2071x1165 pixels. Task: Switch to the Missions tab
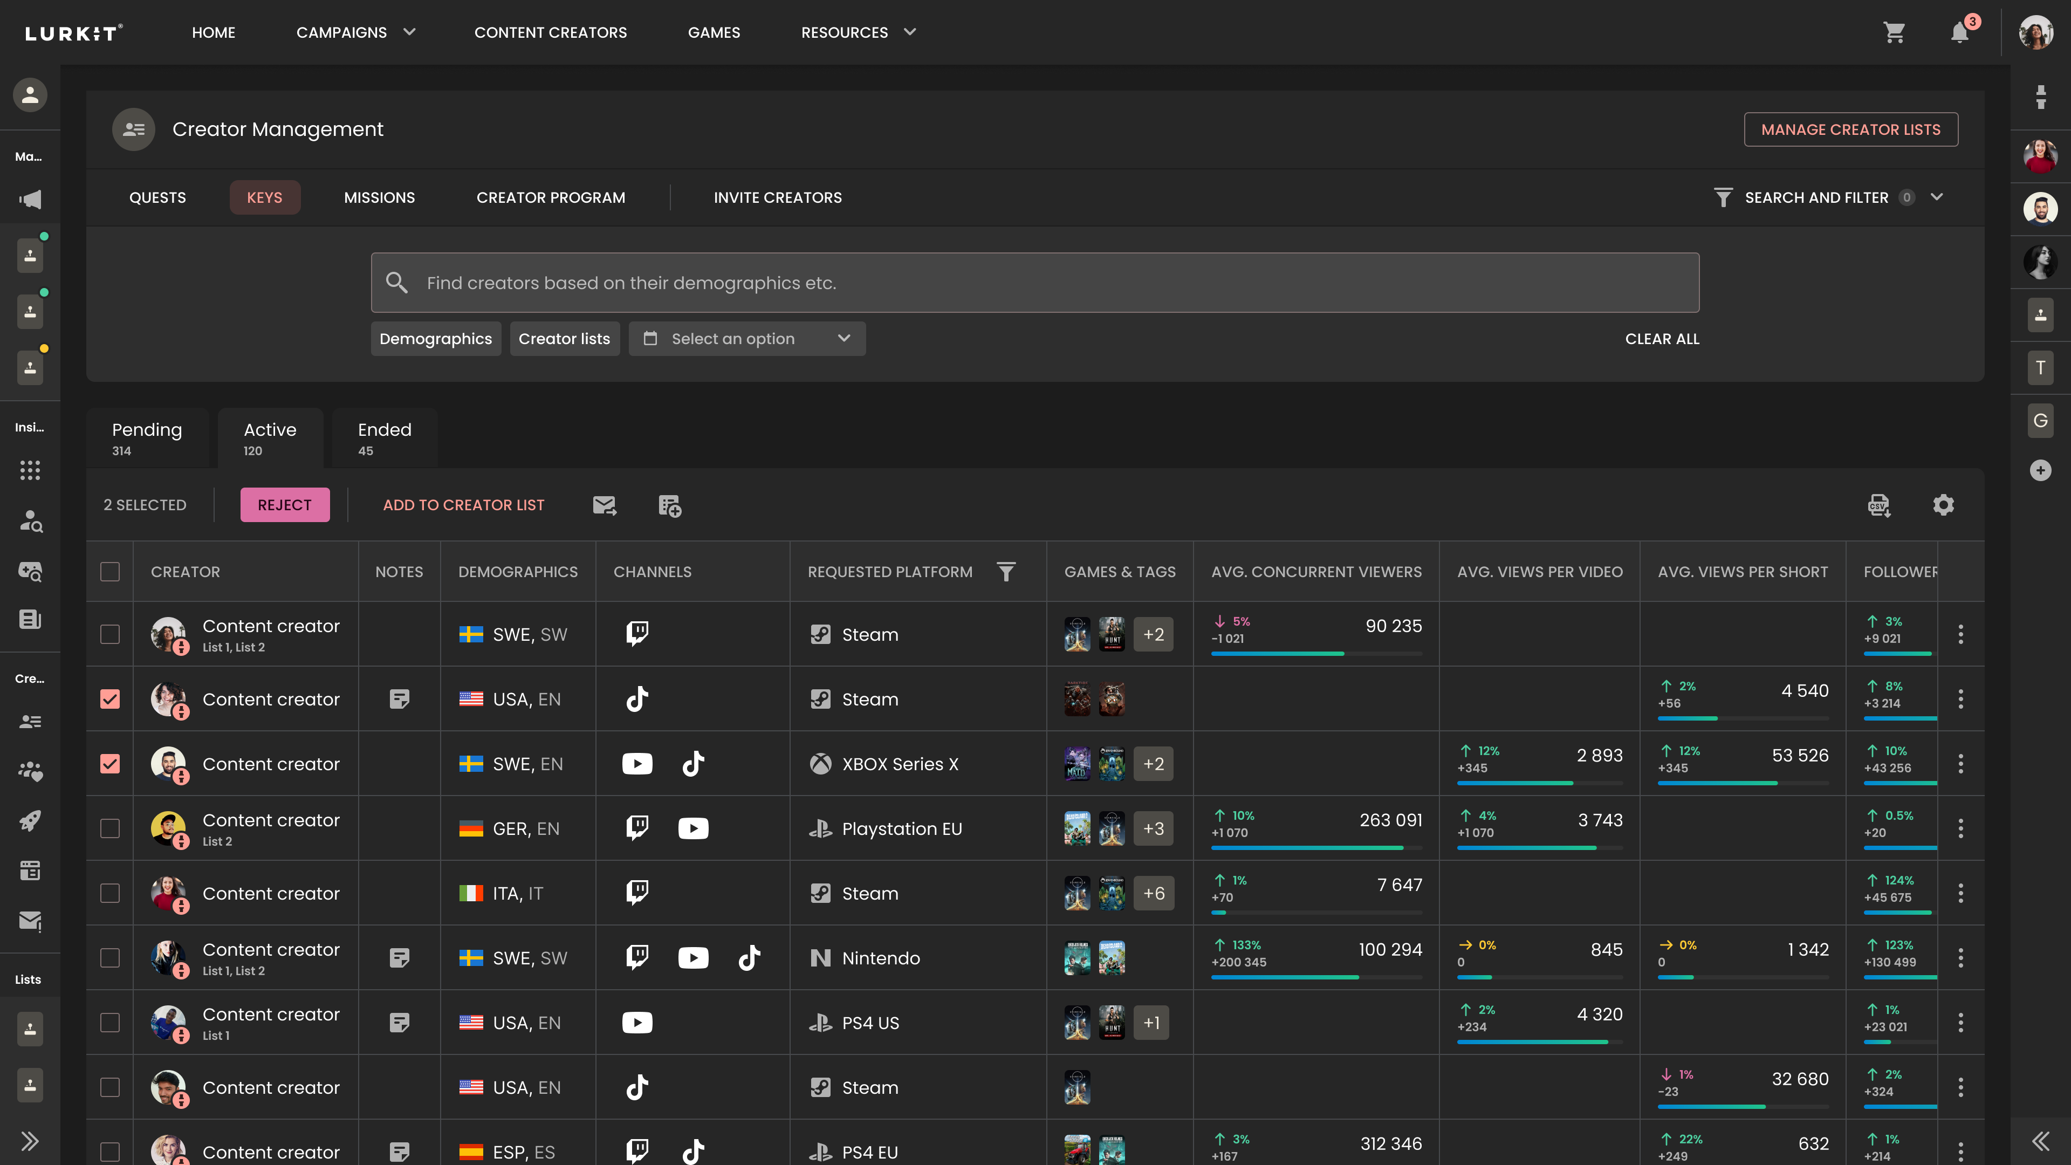(x=380, y=197)
